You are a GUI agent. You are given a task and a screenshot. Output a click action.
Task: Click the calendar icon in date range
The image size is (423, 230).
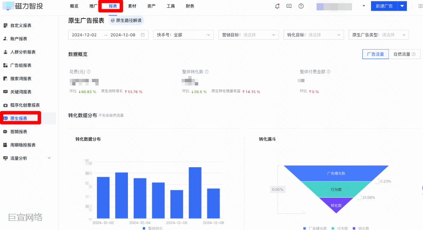(143, 35)
